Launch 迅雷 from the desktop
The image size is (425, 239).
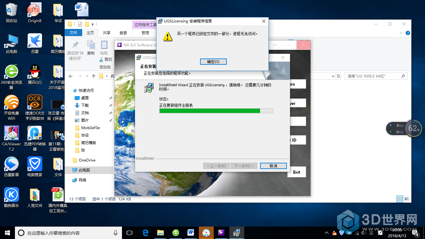pos(35,44)
